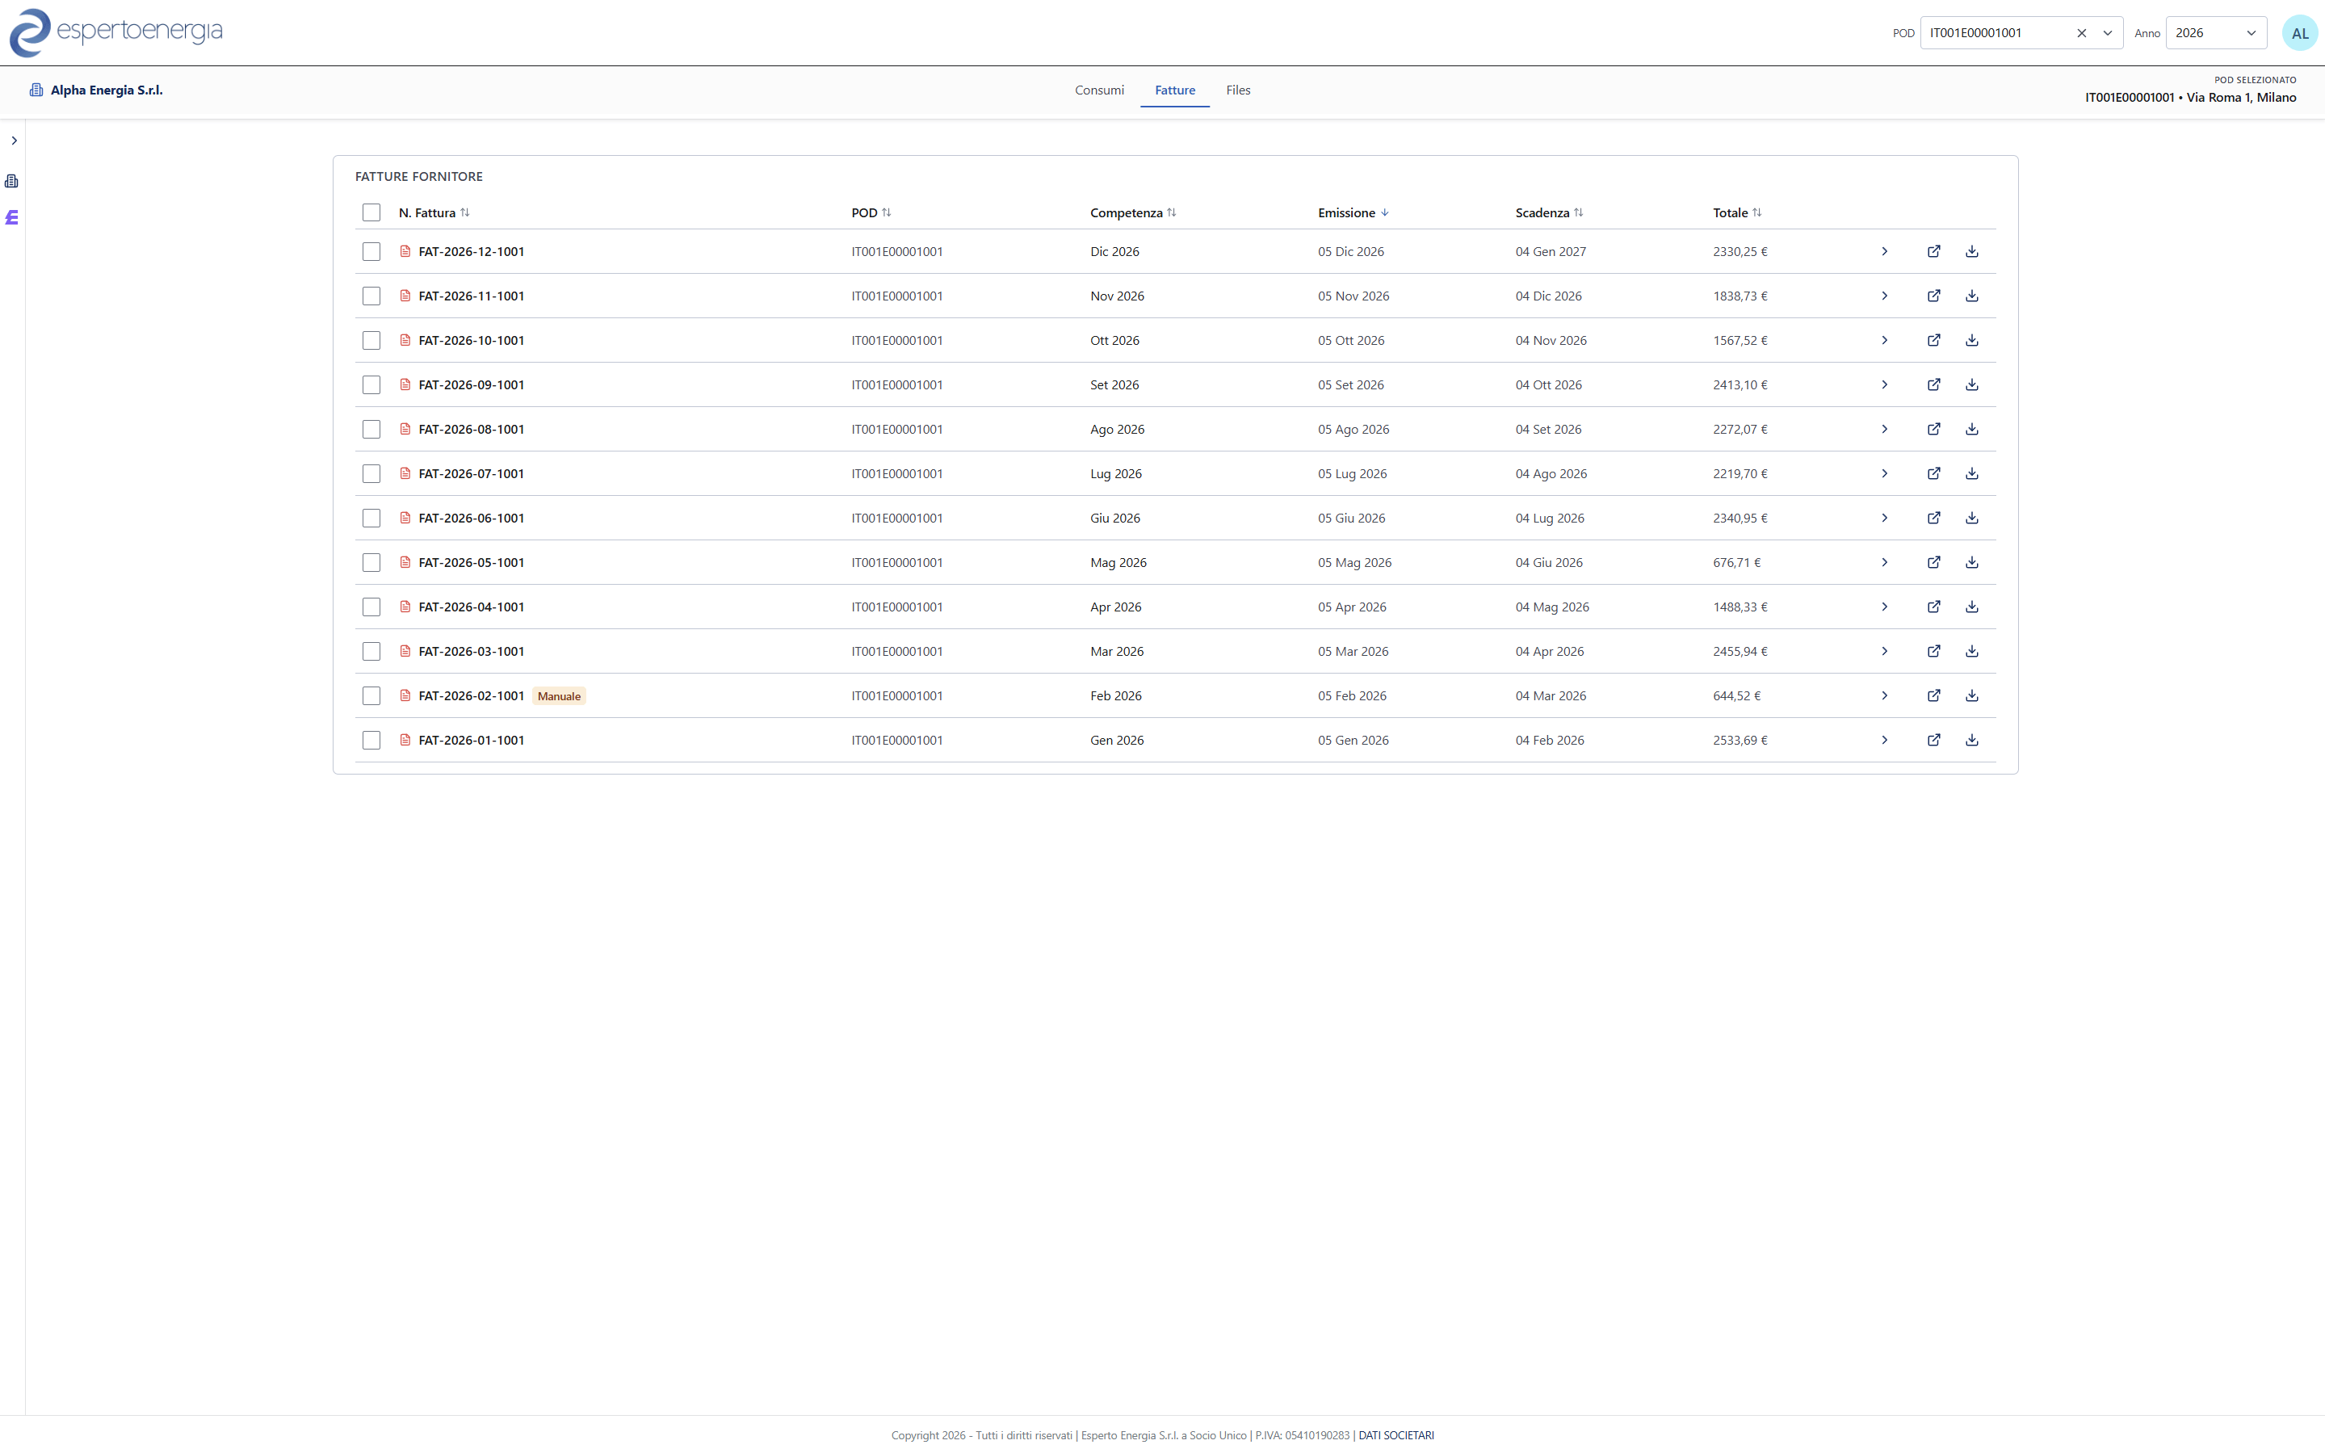Open FAT-2026-12-1001 in external view
Image resolution: width=2325 pixels, height=1453 pixels.
pyautogui.click(x=1934, y=252)
